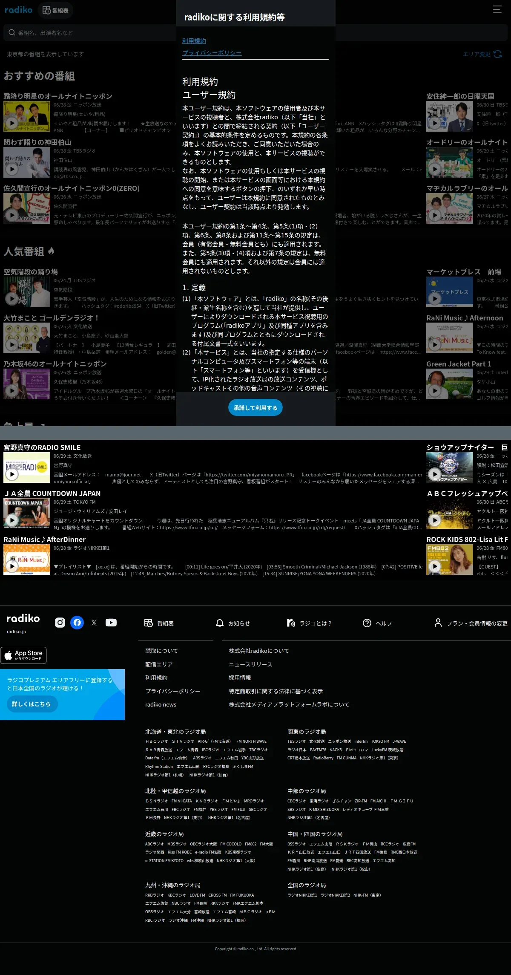The height and width of the screenshot is (975, 511).
Task: Select BSNラジオ station link
Action: (x=157, y=801)
